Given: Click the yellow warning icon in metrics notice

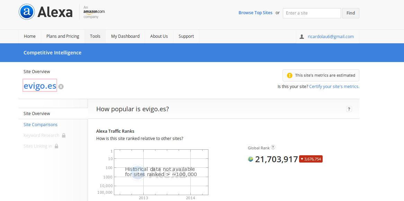Looking at the screenshot, I should [x=290, y=75].
